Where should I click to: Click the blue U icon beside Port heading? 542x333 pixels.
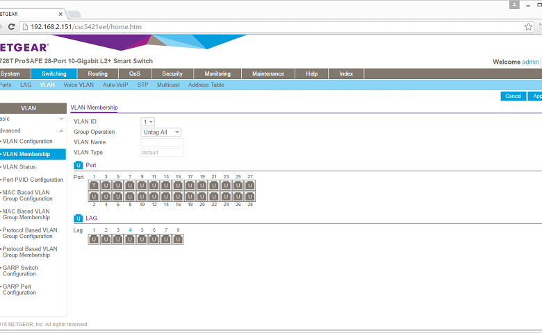point(78,165)
